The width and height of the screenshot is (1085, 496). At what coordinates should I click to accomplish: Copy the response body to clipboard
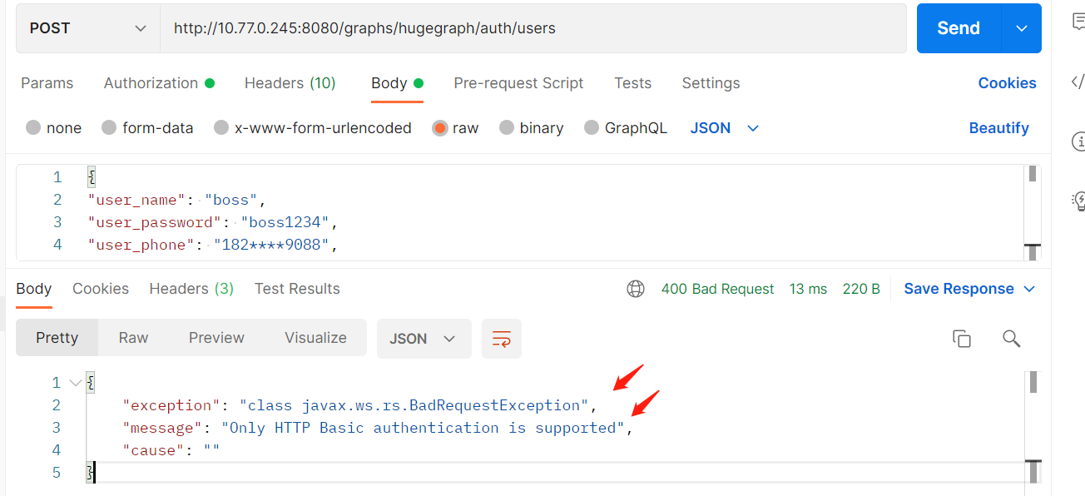962,338
